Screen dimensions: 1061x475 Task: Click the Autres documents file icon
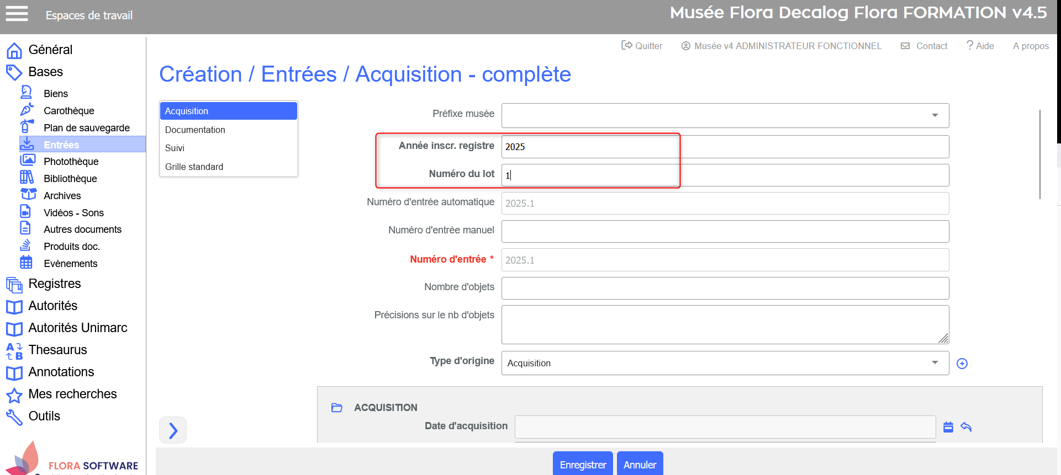click(x=25, y=228)
